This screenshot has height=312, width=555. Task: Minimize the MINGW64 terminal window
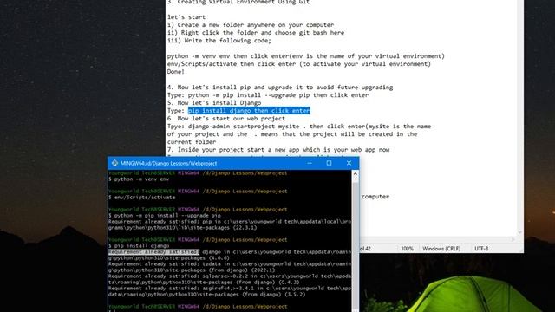click(x=310, y=163)
